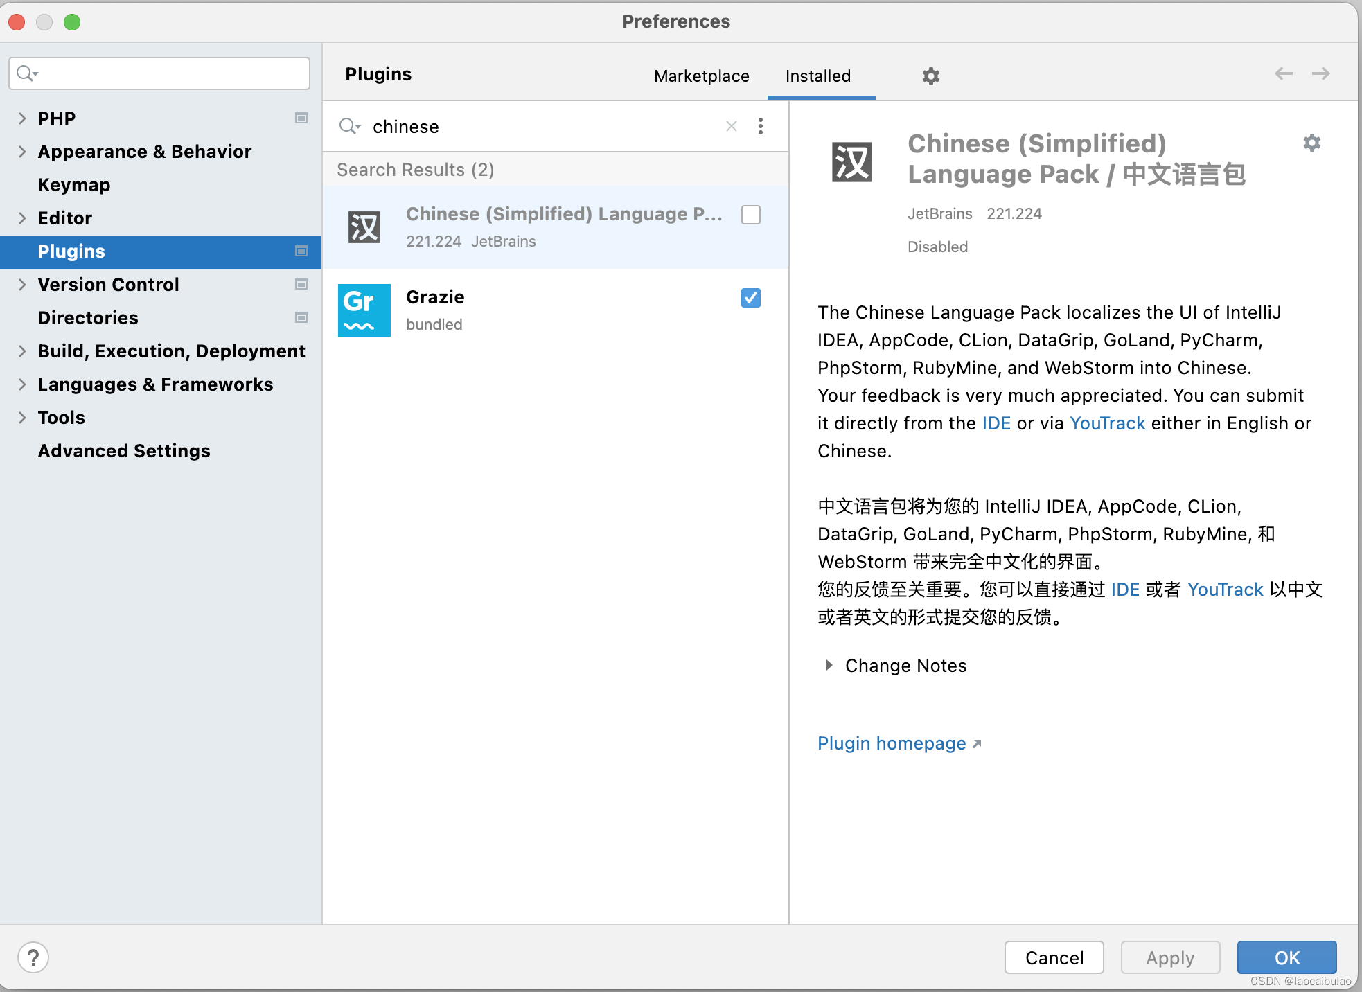Click the Grazie plugin icon
The image size is (1362, 992).
(x=364, y=310)
